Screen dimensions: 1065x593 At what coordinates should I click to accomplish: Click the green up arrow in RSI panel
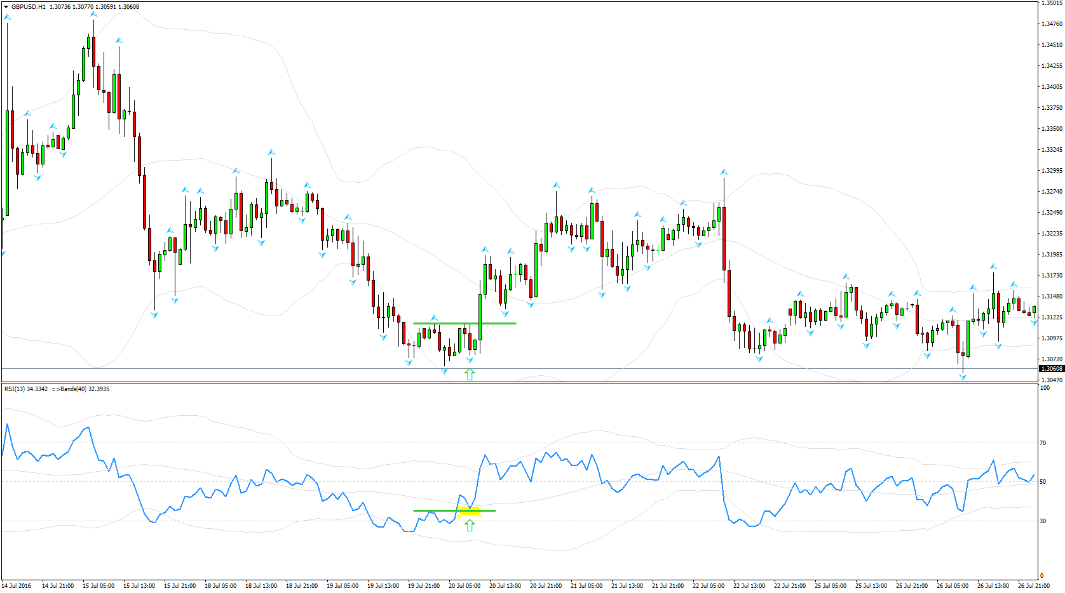(x=470, y=525)
